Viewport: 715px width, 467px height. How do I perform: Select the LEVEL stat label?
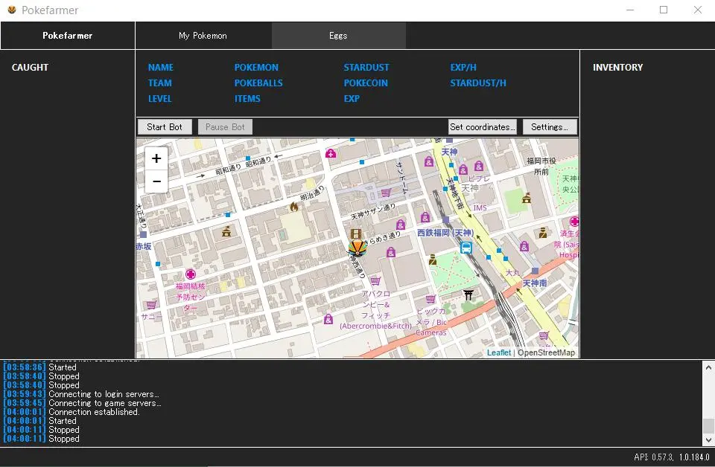click(x=160, y=98)
